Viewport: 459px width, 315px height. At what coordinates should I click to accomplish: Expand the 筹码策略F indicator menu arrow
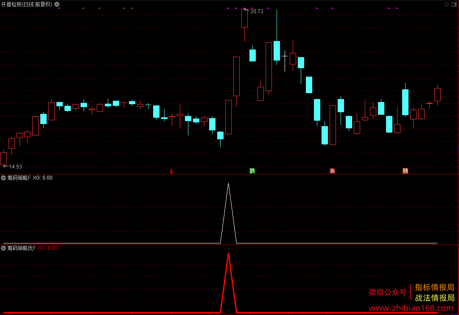3,178
